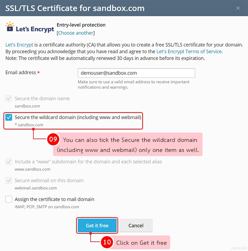Image resolution: width=248 pixels, height=251 pixels.
Task: Click IMAP, POP, SMTP on sandbox.com text
Action: [47, 207]
